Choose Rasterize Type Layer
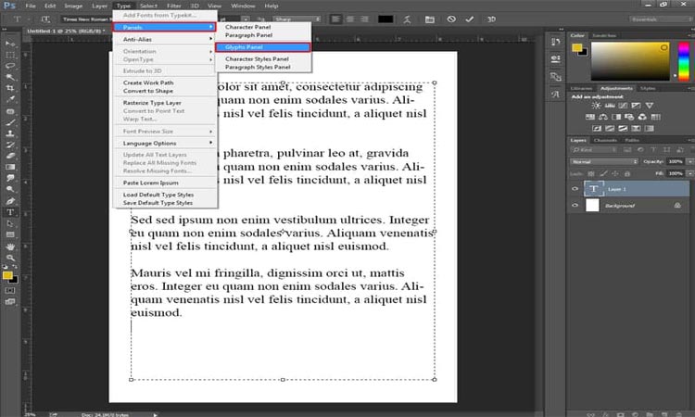The image size is (695, 417). [152, 102]
